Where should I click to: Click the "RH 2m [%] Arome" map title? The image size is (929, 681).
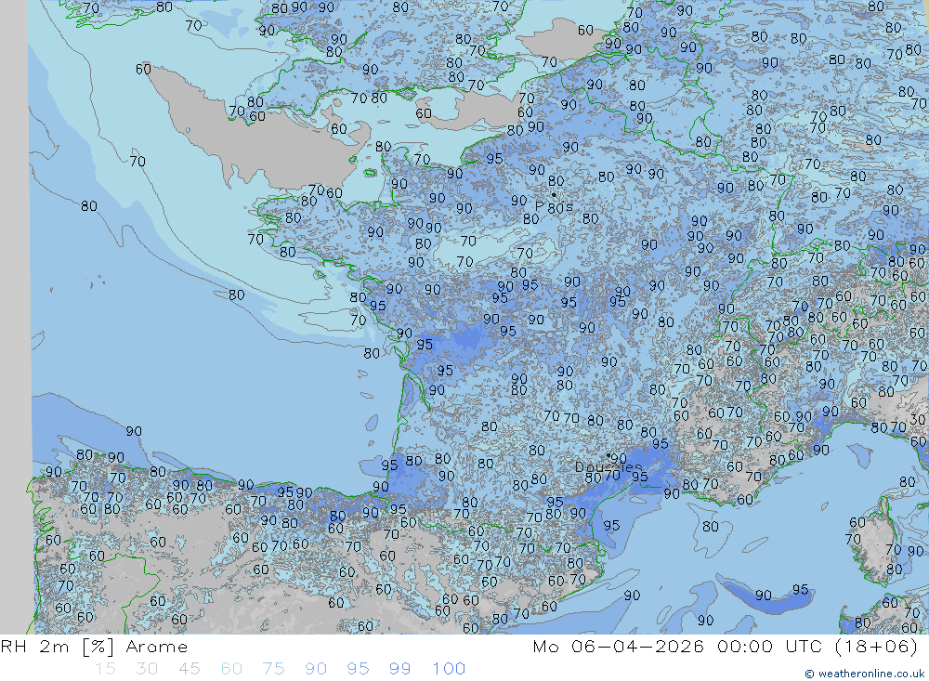[x=94, y=647]
